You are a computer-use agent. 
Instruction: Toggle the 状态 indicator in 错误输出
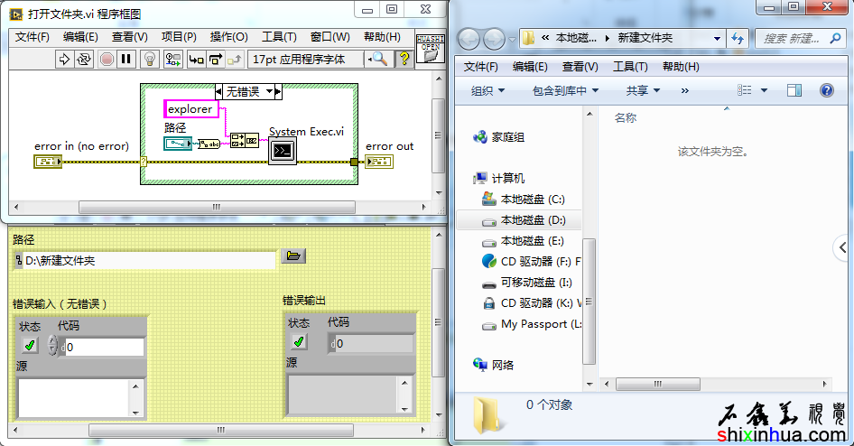pyautogui.click(x=299, y=341)
